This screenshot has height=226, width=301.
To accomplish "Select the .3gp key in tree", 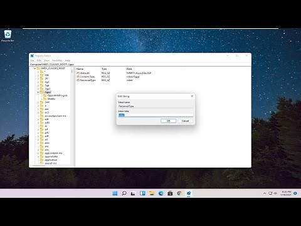I will 47,85.
